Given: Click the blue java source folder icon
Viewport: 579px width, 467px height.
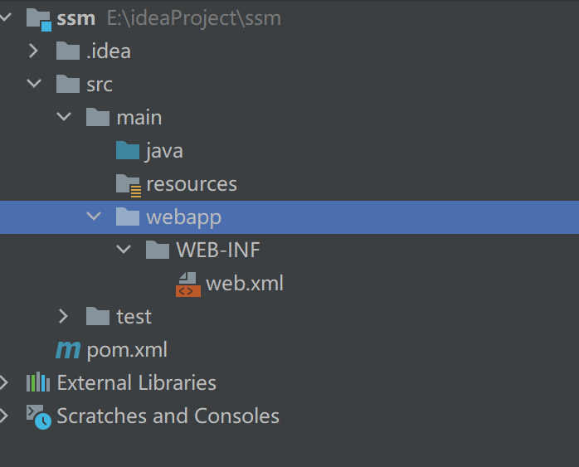Looking at the screenshot, I should pyautogui.click(x=128, y=151).
